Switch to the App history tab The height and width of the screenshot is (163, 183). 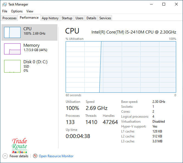[x=50, y=18]
